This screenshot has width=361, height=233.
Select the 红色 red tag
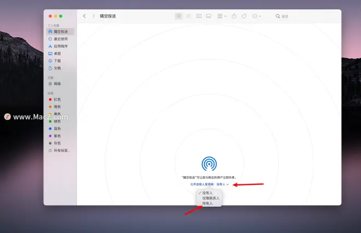[60, 100]
